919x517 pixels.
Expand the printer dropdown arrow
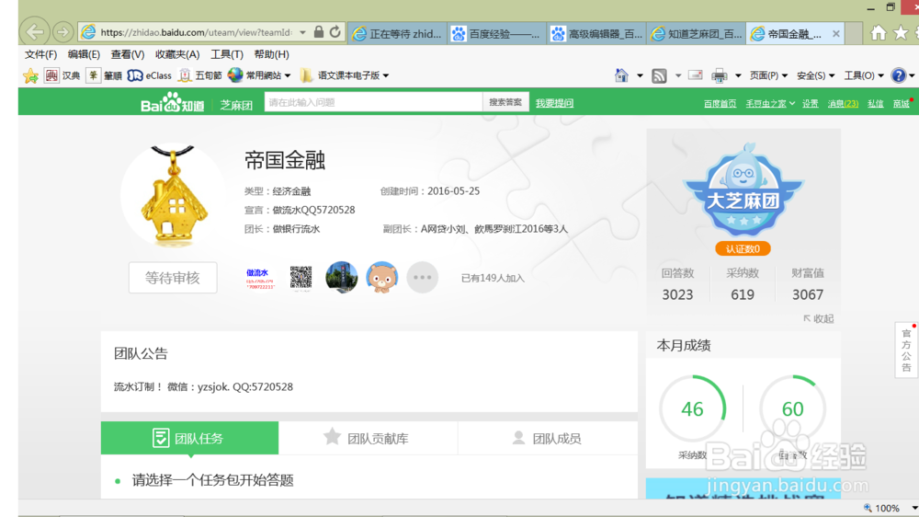point(738,75)
